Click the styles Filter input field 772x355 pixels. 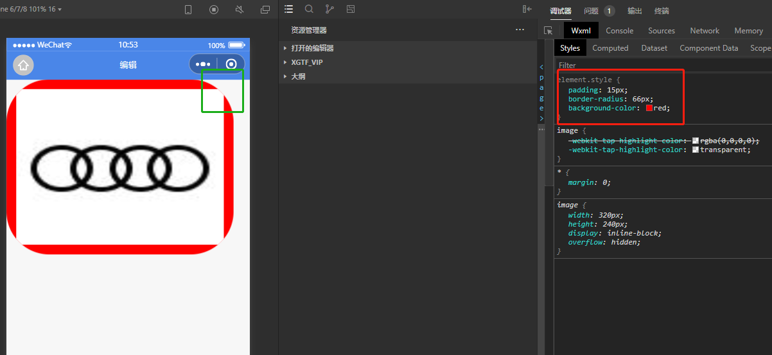click(x=663, y=65)
